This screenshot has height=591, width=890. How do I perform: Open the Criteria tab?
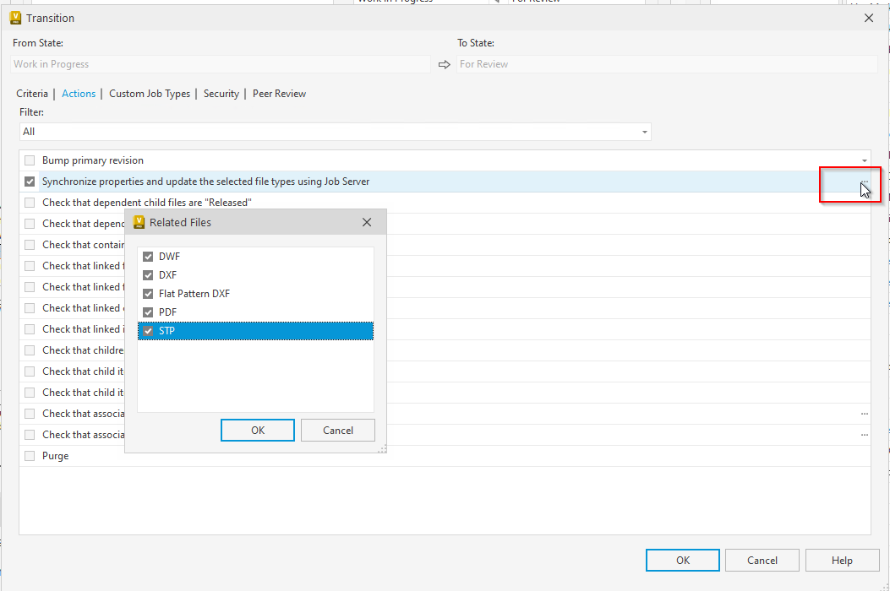32,93
